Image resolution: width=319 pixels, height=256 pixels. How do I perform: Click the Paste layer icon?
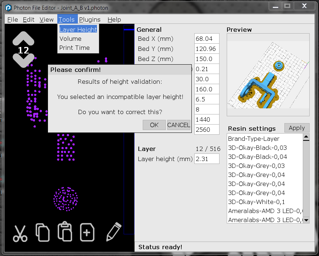coord(65,233)
